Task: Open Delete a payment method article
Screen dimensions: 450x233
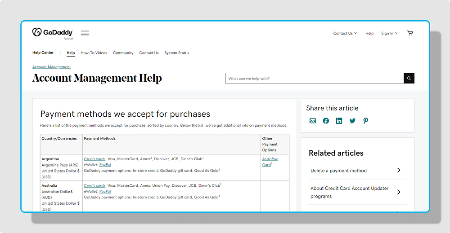Action: tap(339, 171)
